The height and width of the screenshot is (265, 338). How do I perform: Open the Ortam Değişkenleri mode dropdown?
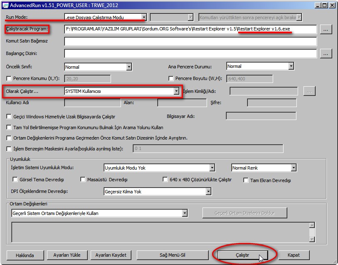(99, 213)
